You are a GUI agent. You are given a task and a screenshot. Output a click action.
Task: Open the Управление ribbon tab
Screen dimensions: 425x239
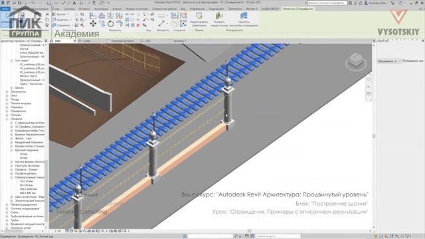click(x=197, y=9)
